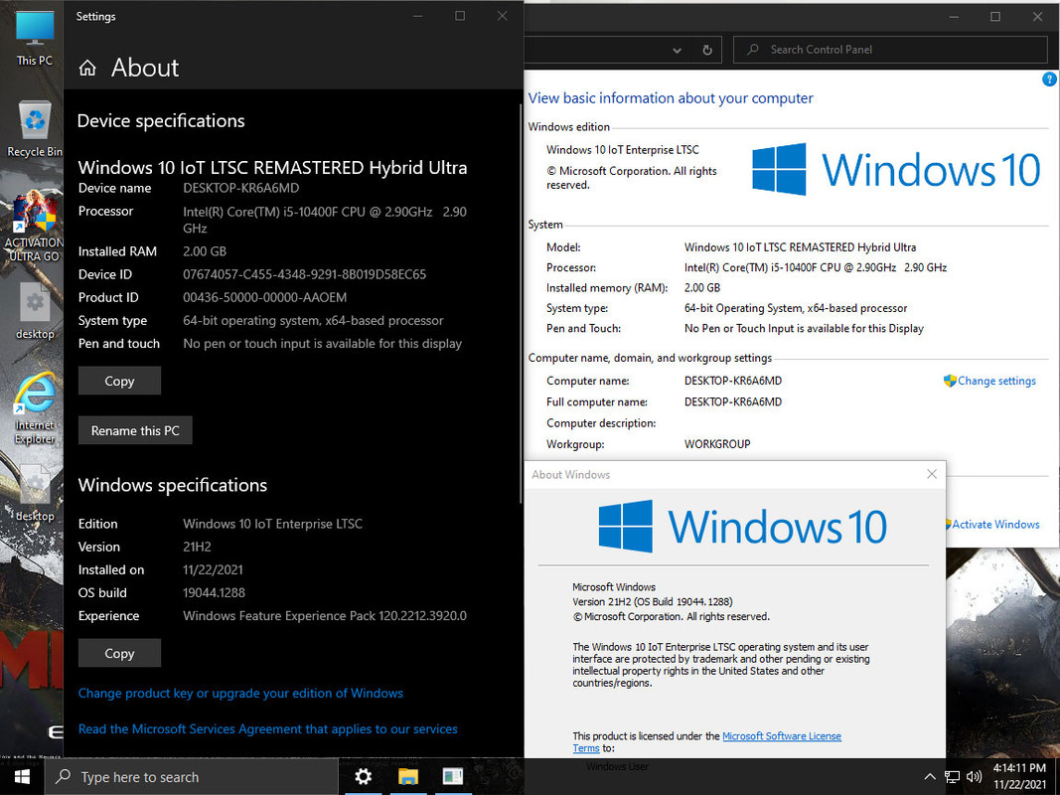Maximize the Settings window
Screen dimensions: 1060x795
pos(460,16)
